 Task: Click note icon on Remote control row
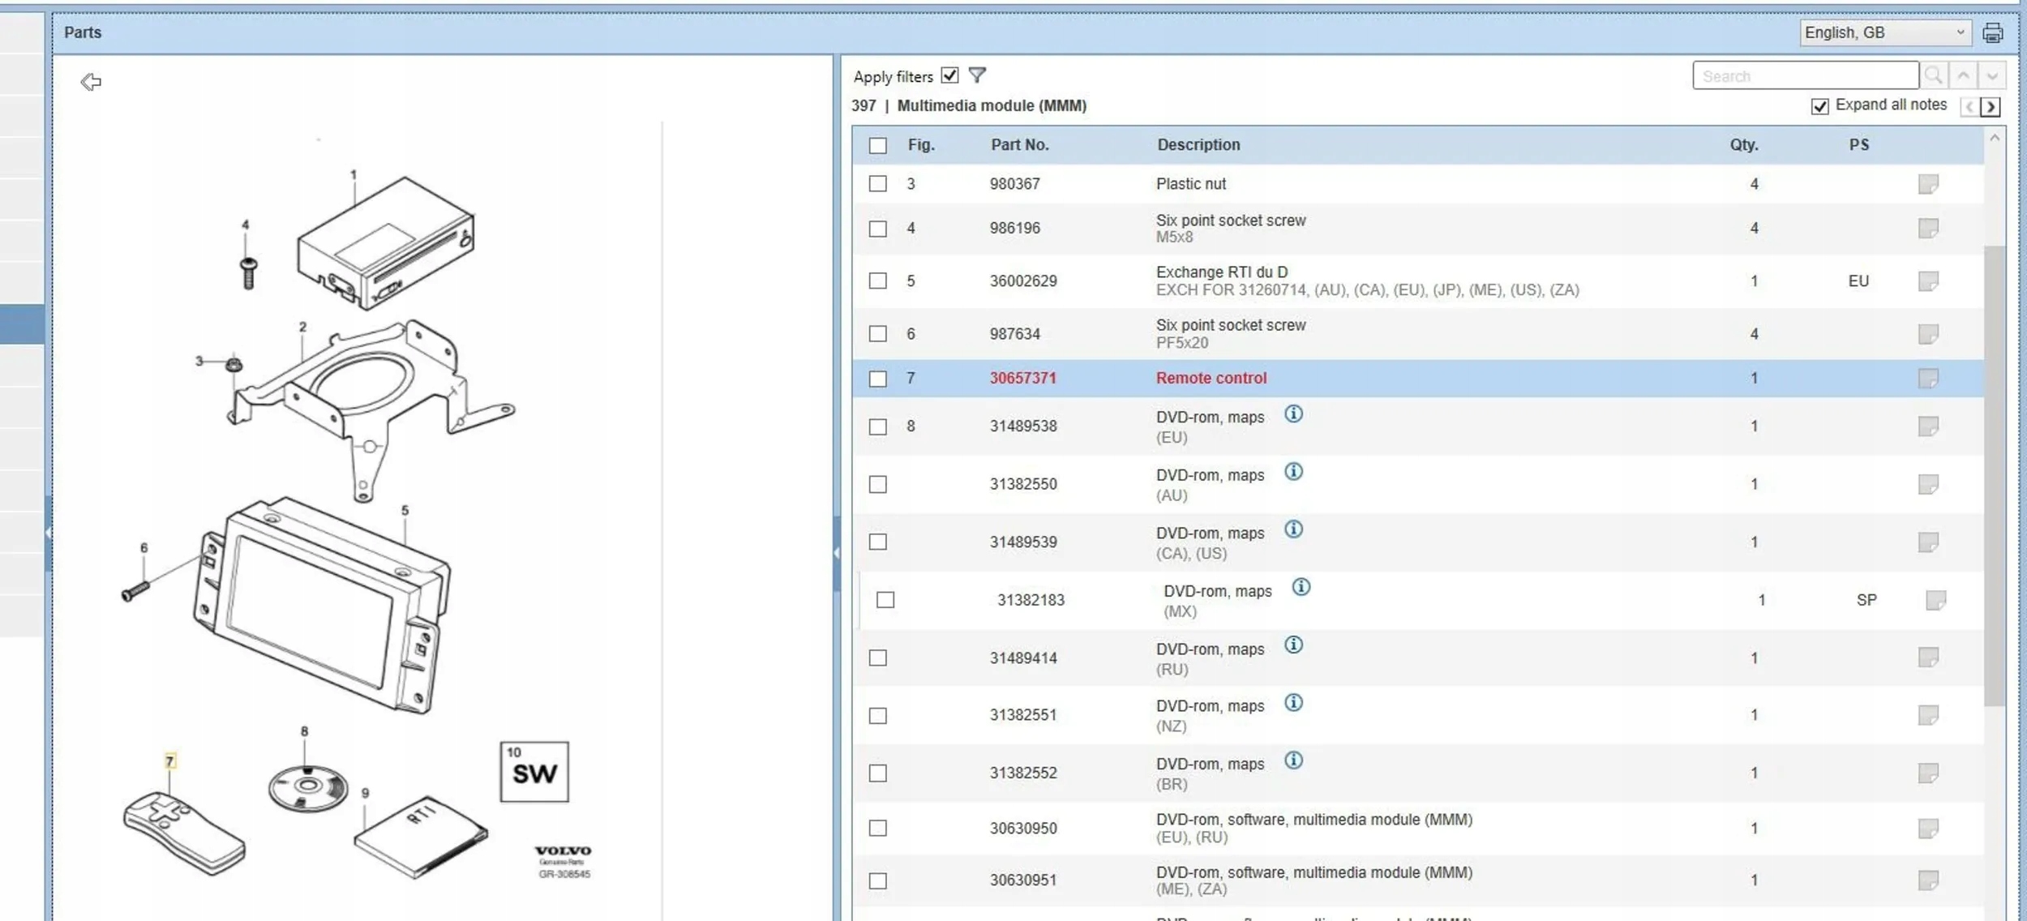[1928, 379]
